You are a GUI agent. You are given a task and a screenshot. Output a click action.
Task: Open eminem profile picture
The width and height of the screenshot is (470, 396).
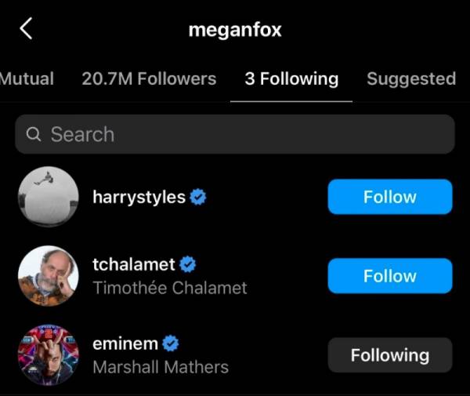(49, 354)
